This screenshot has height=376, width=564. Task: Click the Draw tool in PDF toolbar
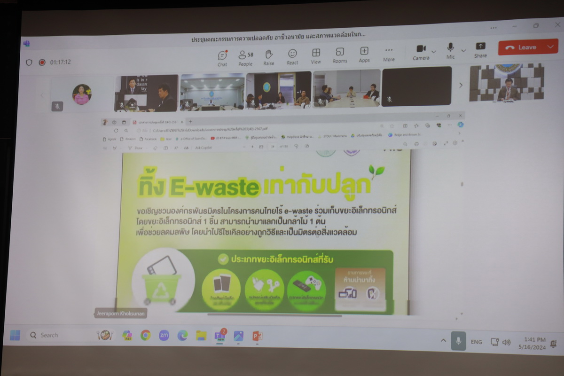tap(135, 148)
